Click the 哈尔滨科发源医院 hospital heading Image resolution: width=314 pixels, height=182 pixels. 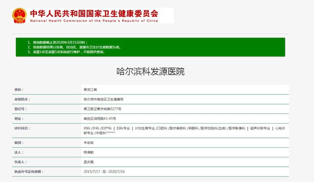(x=150, y=72)
